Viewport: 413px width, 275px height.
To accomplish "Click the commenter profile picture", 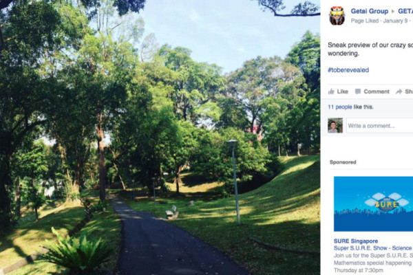I will (335, 125).
